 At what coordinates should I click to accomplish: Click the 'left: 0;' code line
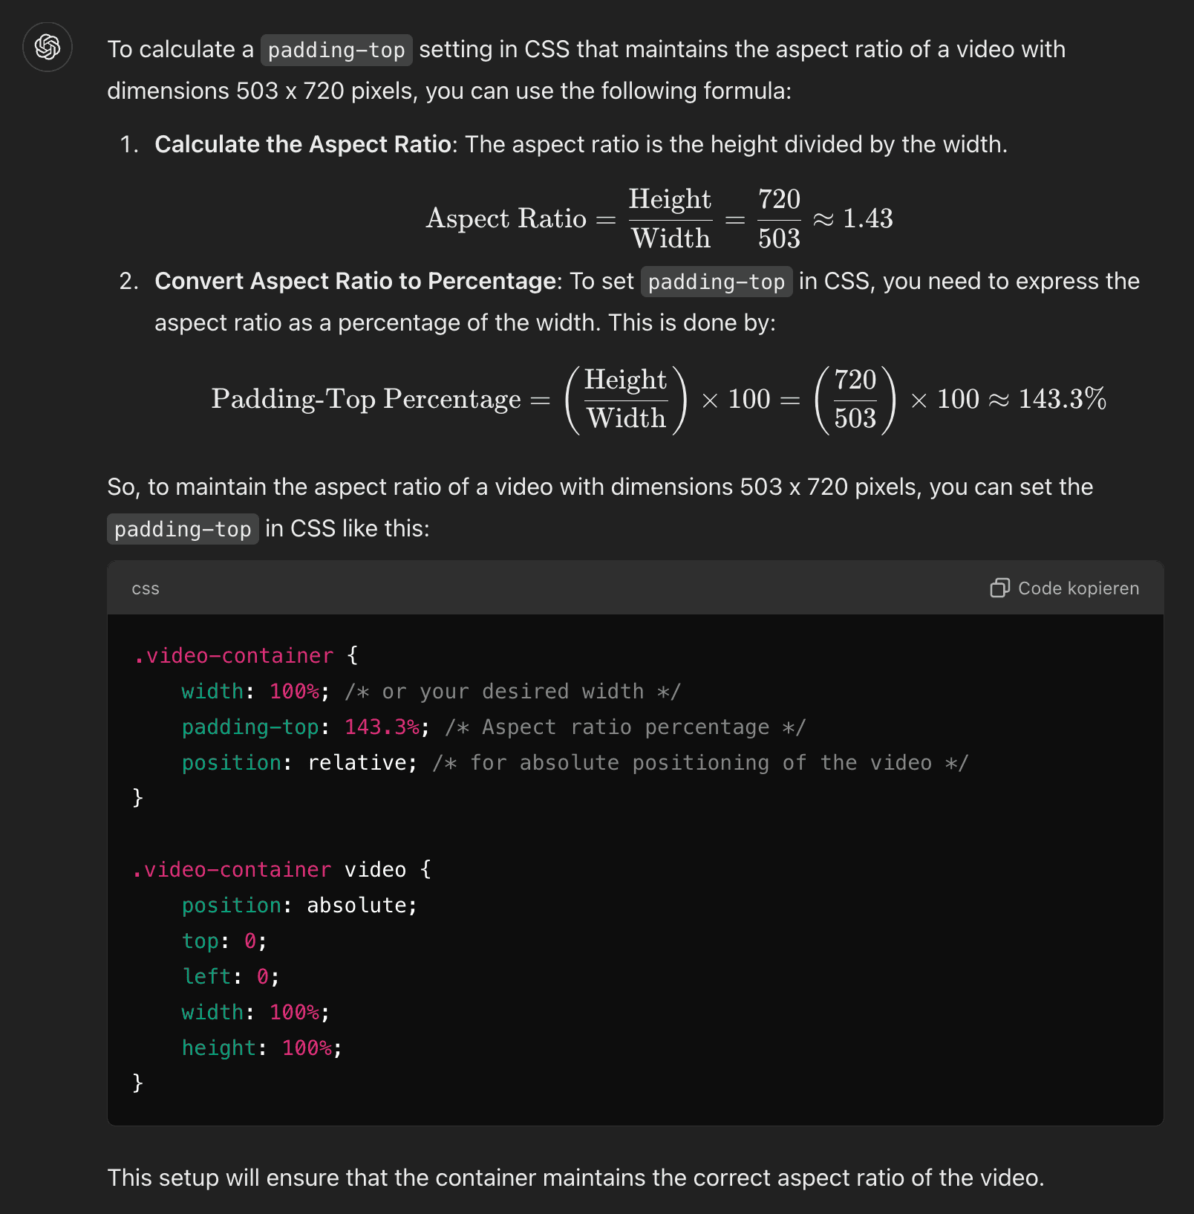coord(230,976)
